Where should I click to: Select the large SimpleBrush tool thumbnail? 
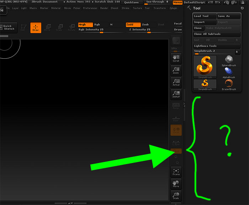(x=205, y=67)
